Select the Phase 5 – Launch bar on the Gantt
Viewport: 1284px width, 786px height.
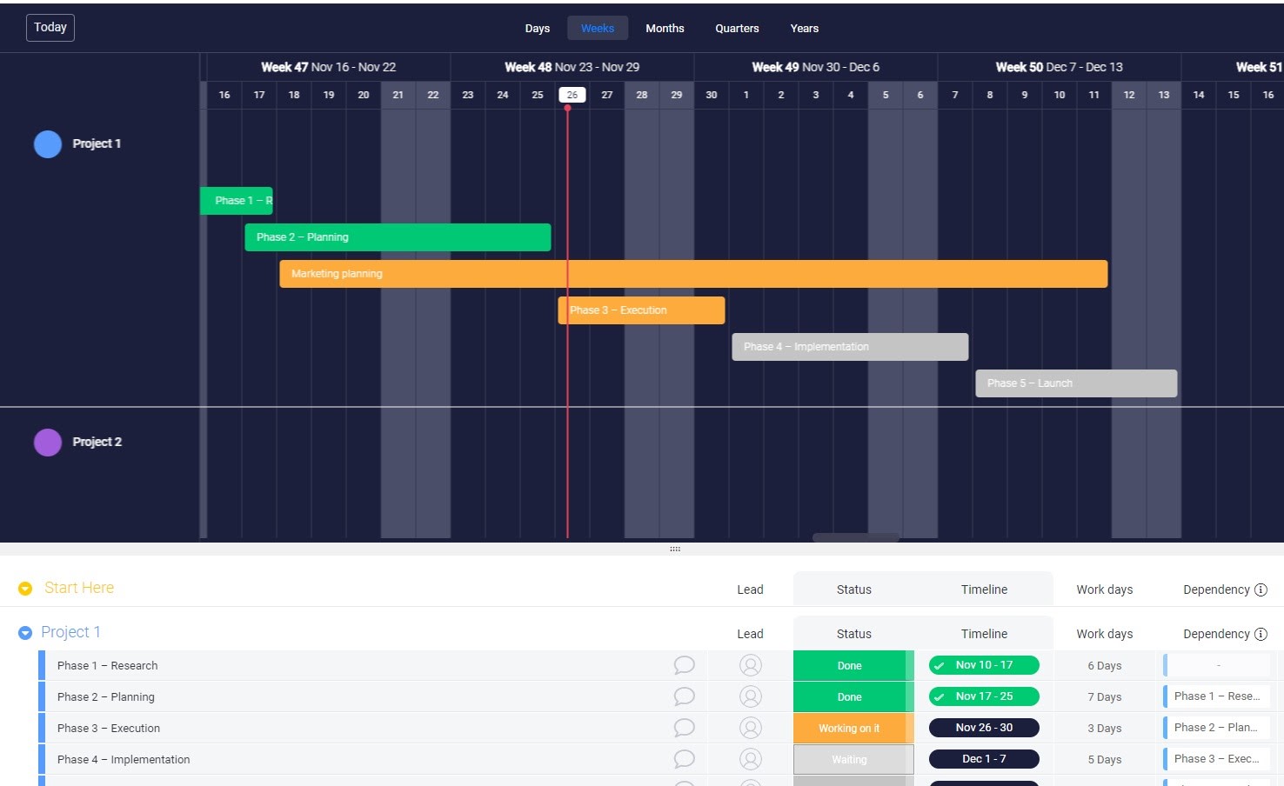(x=1075, y=383)
